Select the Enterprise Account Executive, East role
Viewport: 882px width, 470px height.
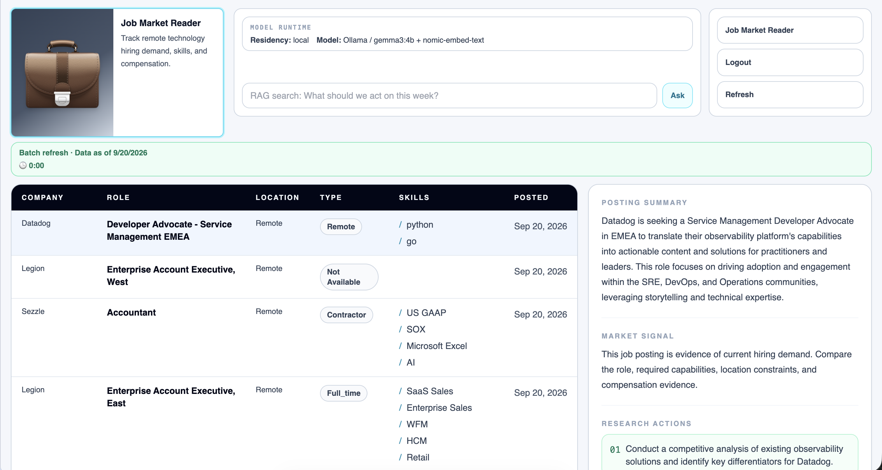point(171,397)
